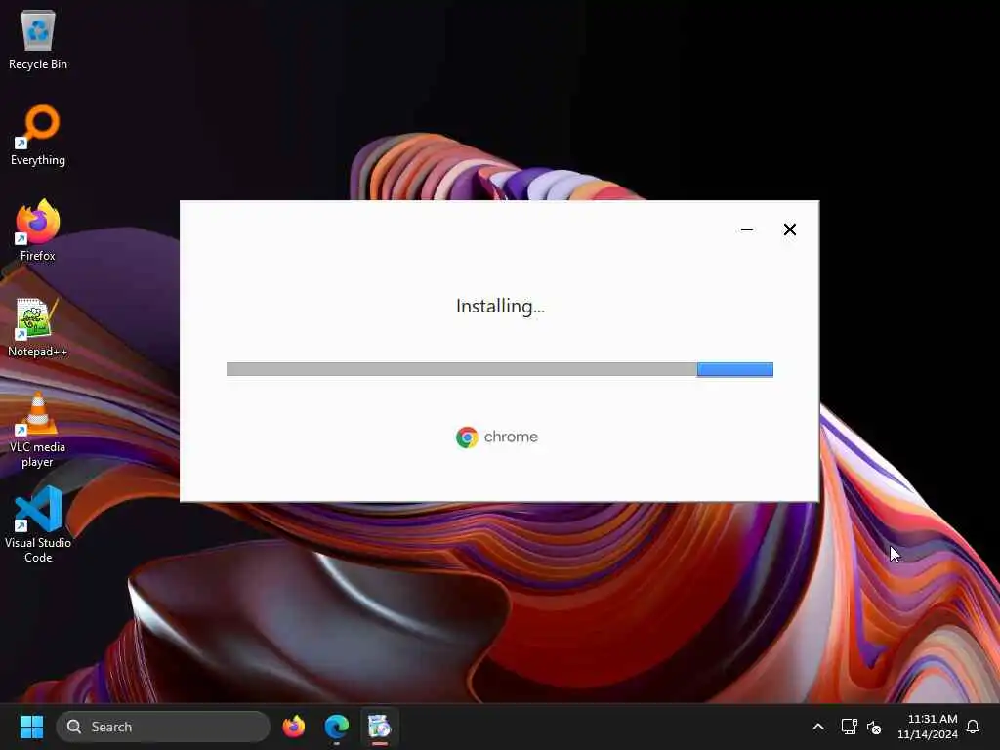
Task: Select the Visual Studio Code desktop shortcut
Action: [38, 524]
